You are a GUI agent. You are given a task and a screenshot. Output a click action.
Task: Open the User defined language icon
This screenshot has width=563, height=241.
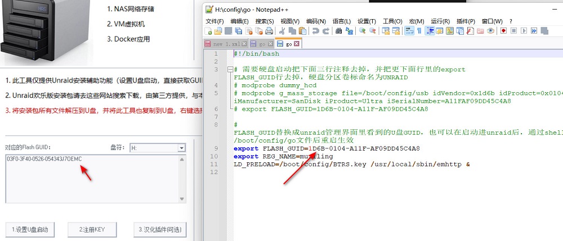point(440,31)
